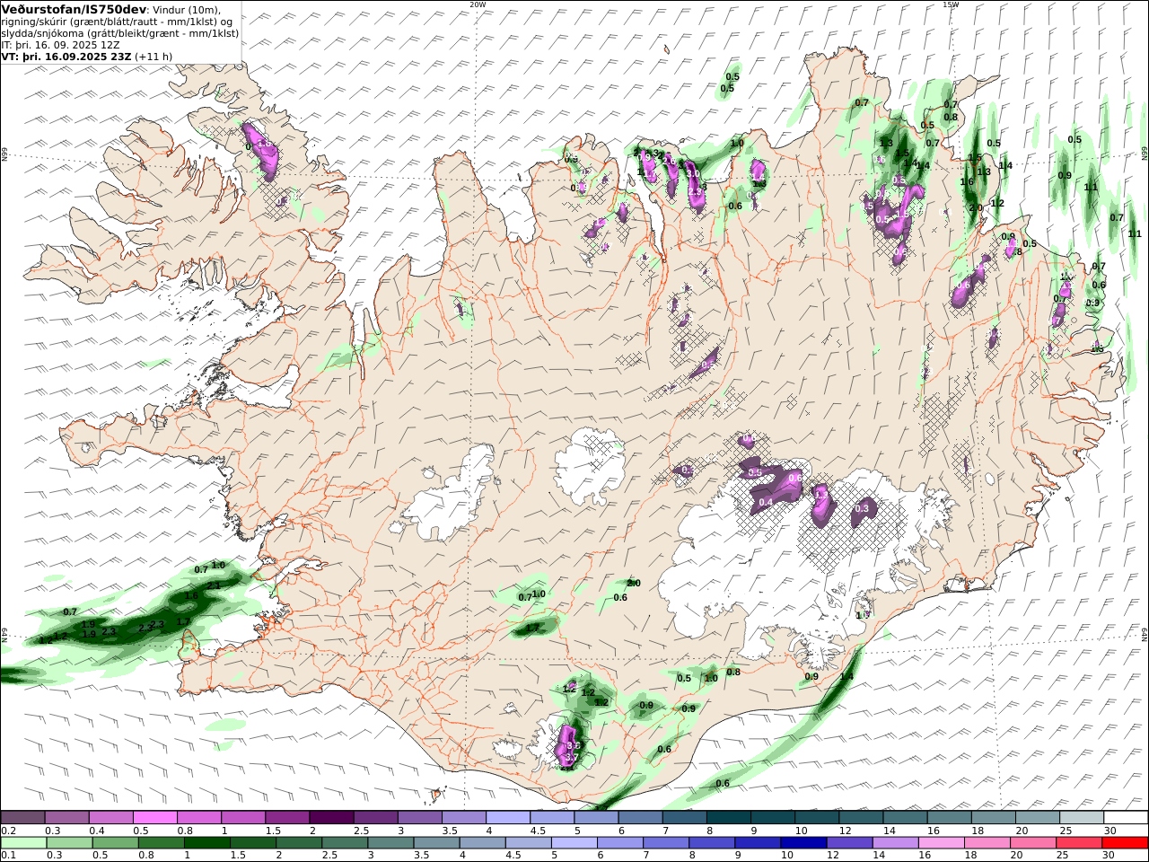The width and height of the screenshot is (1149, 862).
Task: Click the upper legend swatch for 0.4–0.5
Action: point(111,817)
